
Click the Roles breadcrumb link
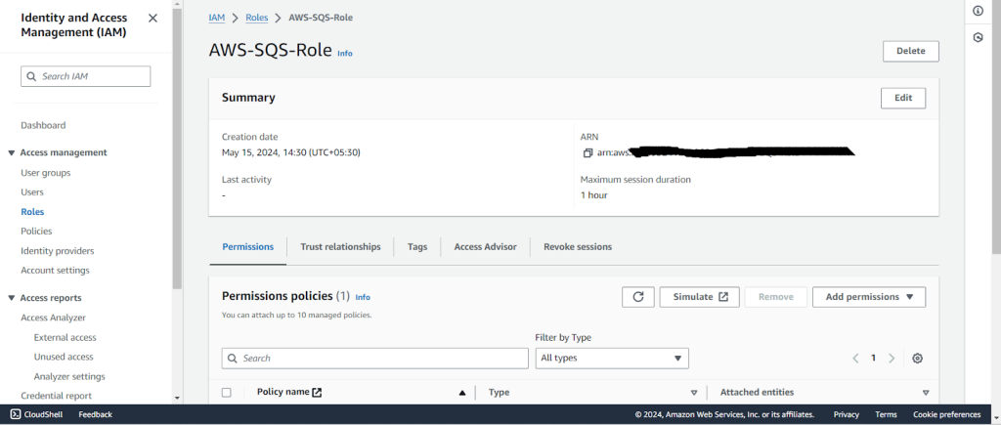257,18
